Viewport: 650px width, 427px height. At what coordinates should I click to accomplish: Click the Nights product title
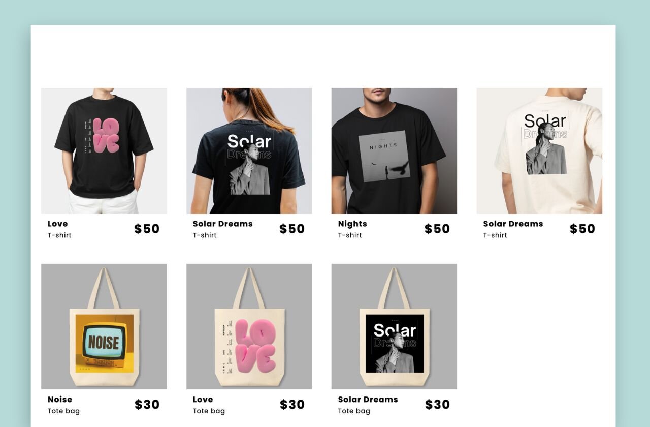(x=352, y=224)
